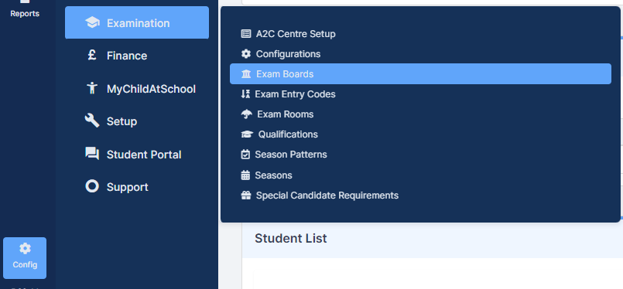The width and height of the screenshot is (623, 289).
Task: Click the pound sign icon for Finance
Action: [x=92, y=55]
